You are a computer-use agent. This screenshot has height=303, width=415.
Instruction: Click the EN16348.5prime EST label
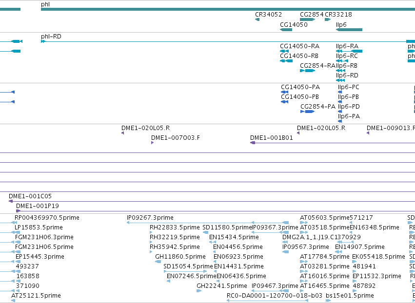coord(375,227)
